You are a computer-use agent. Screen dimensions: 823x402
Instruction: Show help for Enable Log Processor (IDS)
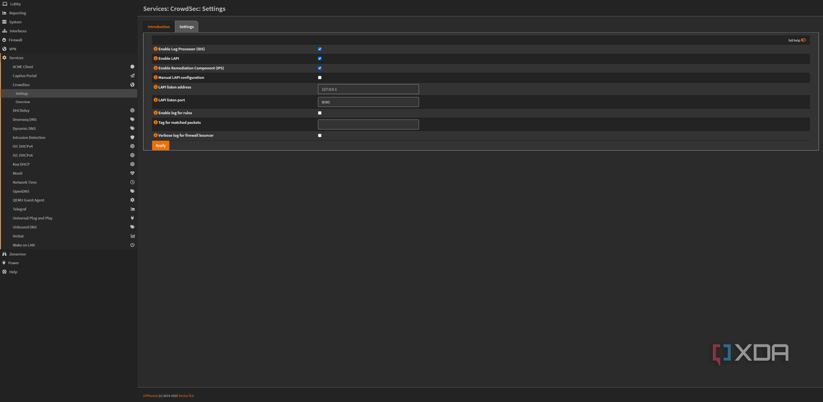(156, 49)
